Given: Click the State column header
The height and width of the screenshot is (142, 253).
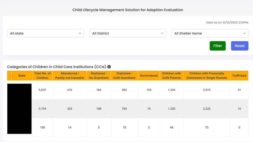Looking at the screenshot, I should point(22,76).
